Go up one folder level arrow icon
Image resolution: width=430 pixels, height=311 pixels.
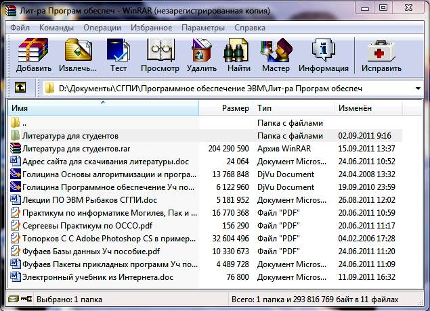click(20, 88)
